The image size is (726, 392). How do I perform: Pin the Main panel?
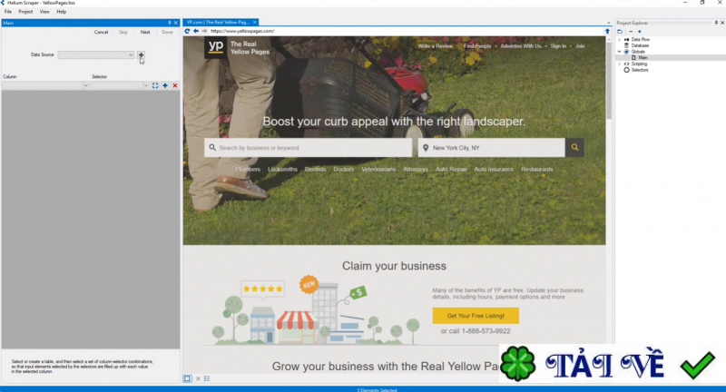coord(170,23)
